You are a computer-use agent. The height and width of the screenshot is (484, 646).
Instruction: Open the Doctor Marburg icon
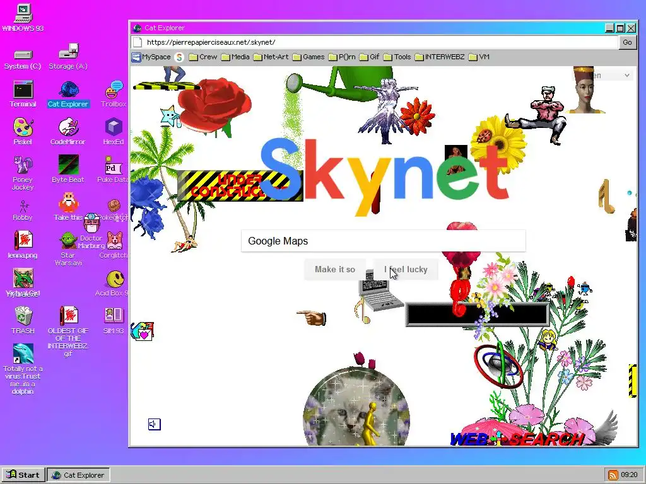91,232
